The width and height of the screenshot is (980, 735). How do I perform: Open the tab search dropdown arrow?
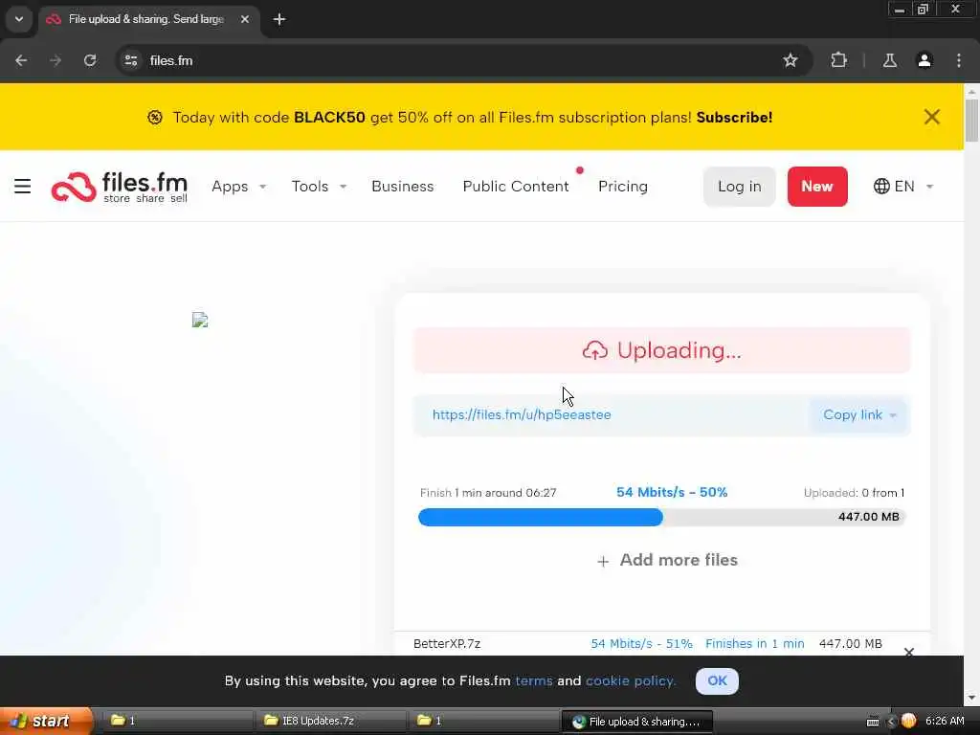19,19
